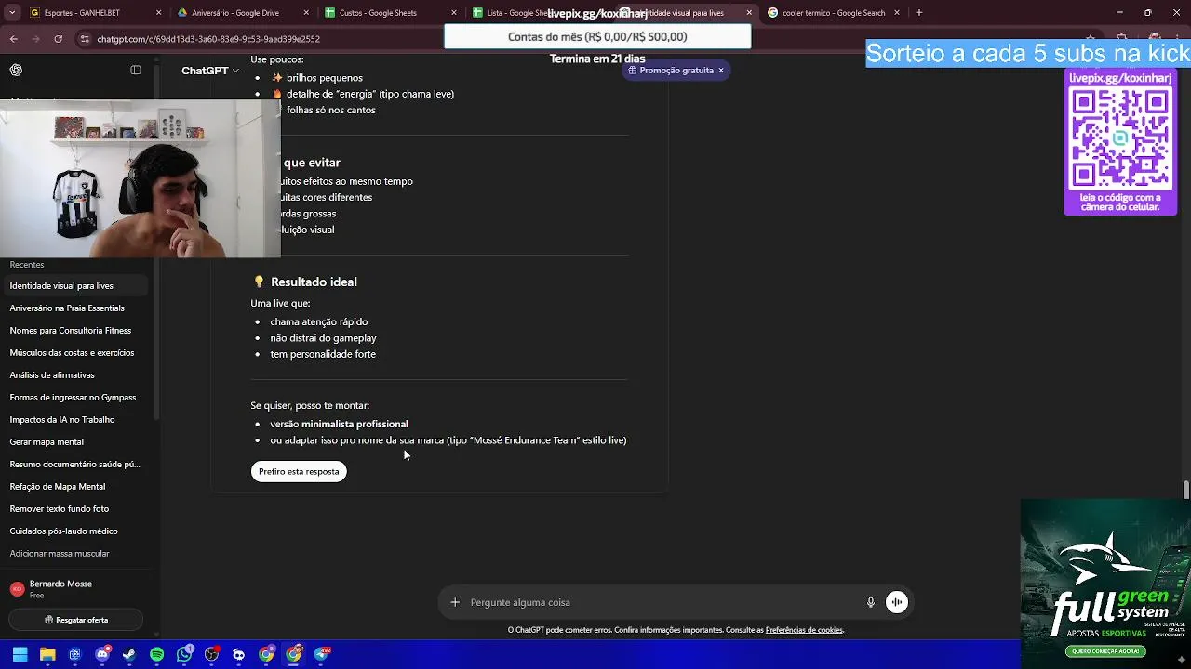Open chat Resumo documentário saúde
Viewport: 1191px width, 669px height.
tap(74, 465)
